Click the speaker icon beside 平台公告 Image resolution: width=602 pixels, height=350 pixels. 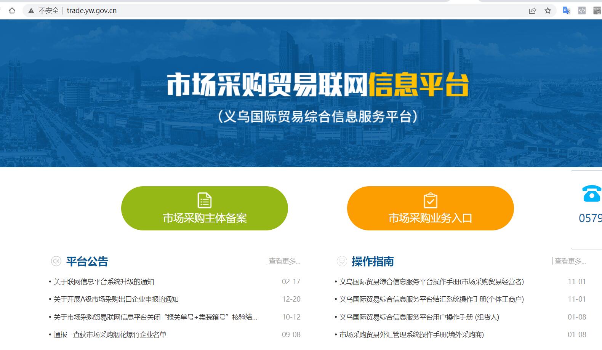(x=56, y=261)
